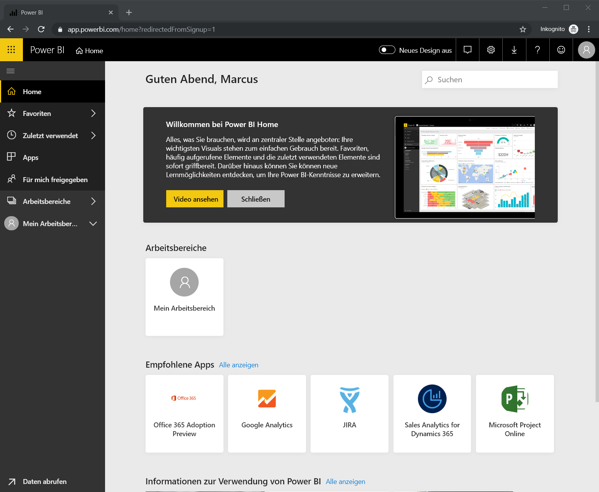
Task: Expand the Arbeitsbereiche flyout chevron
Action: click(x=93, y=201)
